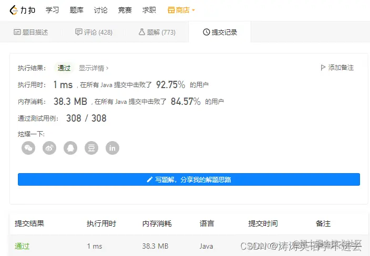Click the 备注 column header
Image resolution: width=370 pixels, height=256 pixels.
(323, 223)
